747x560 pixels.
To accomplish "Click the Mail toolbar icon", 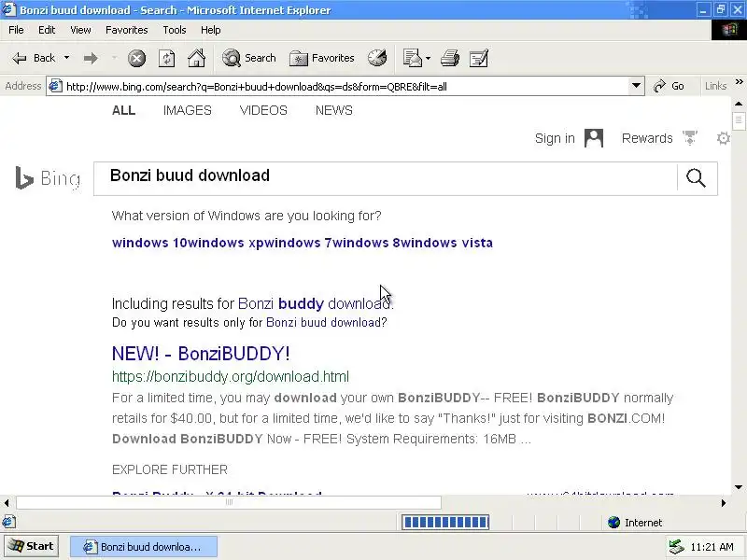I will point(412,58).
